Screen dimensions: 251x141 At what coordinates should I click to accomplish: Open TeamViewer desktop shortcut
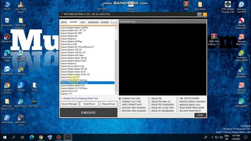point(7,70)
